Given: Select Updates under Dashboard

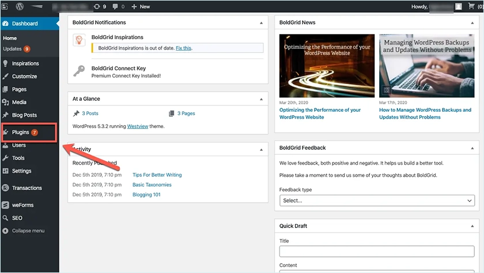Looking at the screenshot, I should point(12,49).
